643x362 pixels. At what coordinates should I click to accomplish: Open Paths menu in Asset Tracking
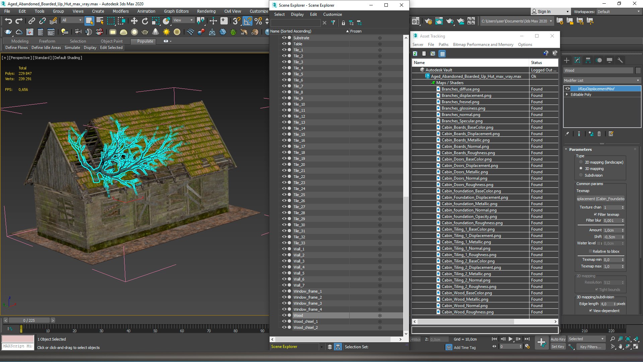tap(443, 45)
